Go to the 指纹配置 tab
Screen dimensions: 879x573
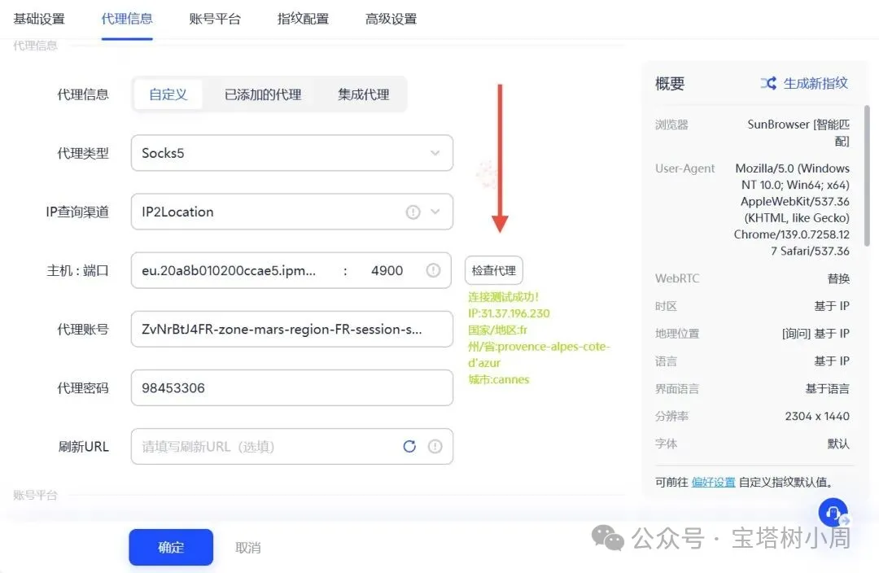coord(303,19)
